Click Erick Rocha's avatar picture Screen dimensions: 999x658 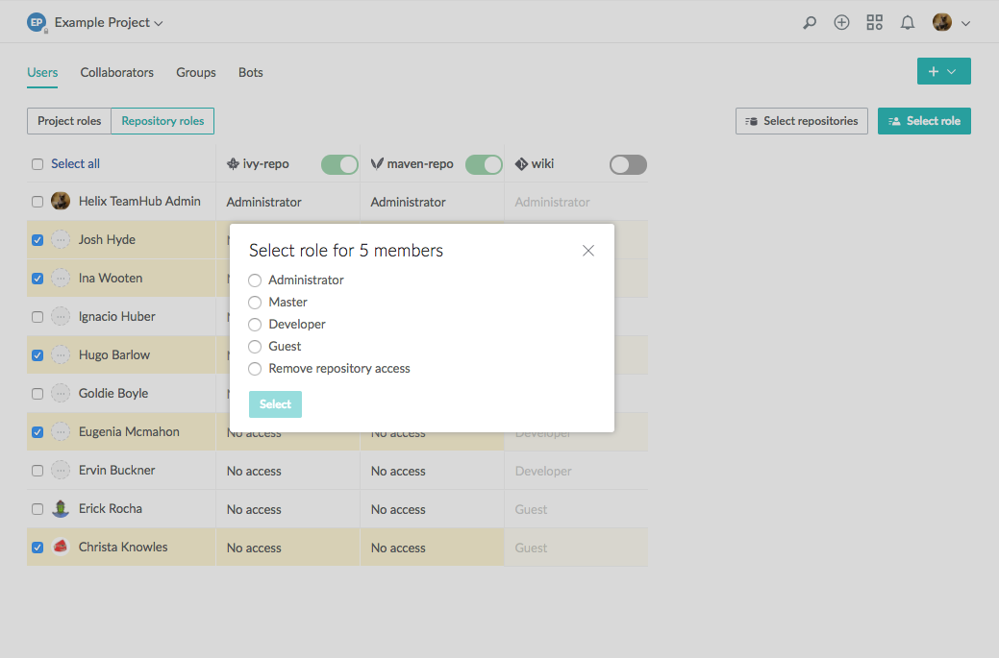click(x=61, y=509)
